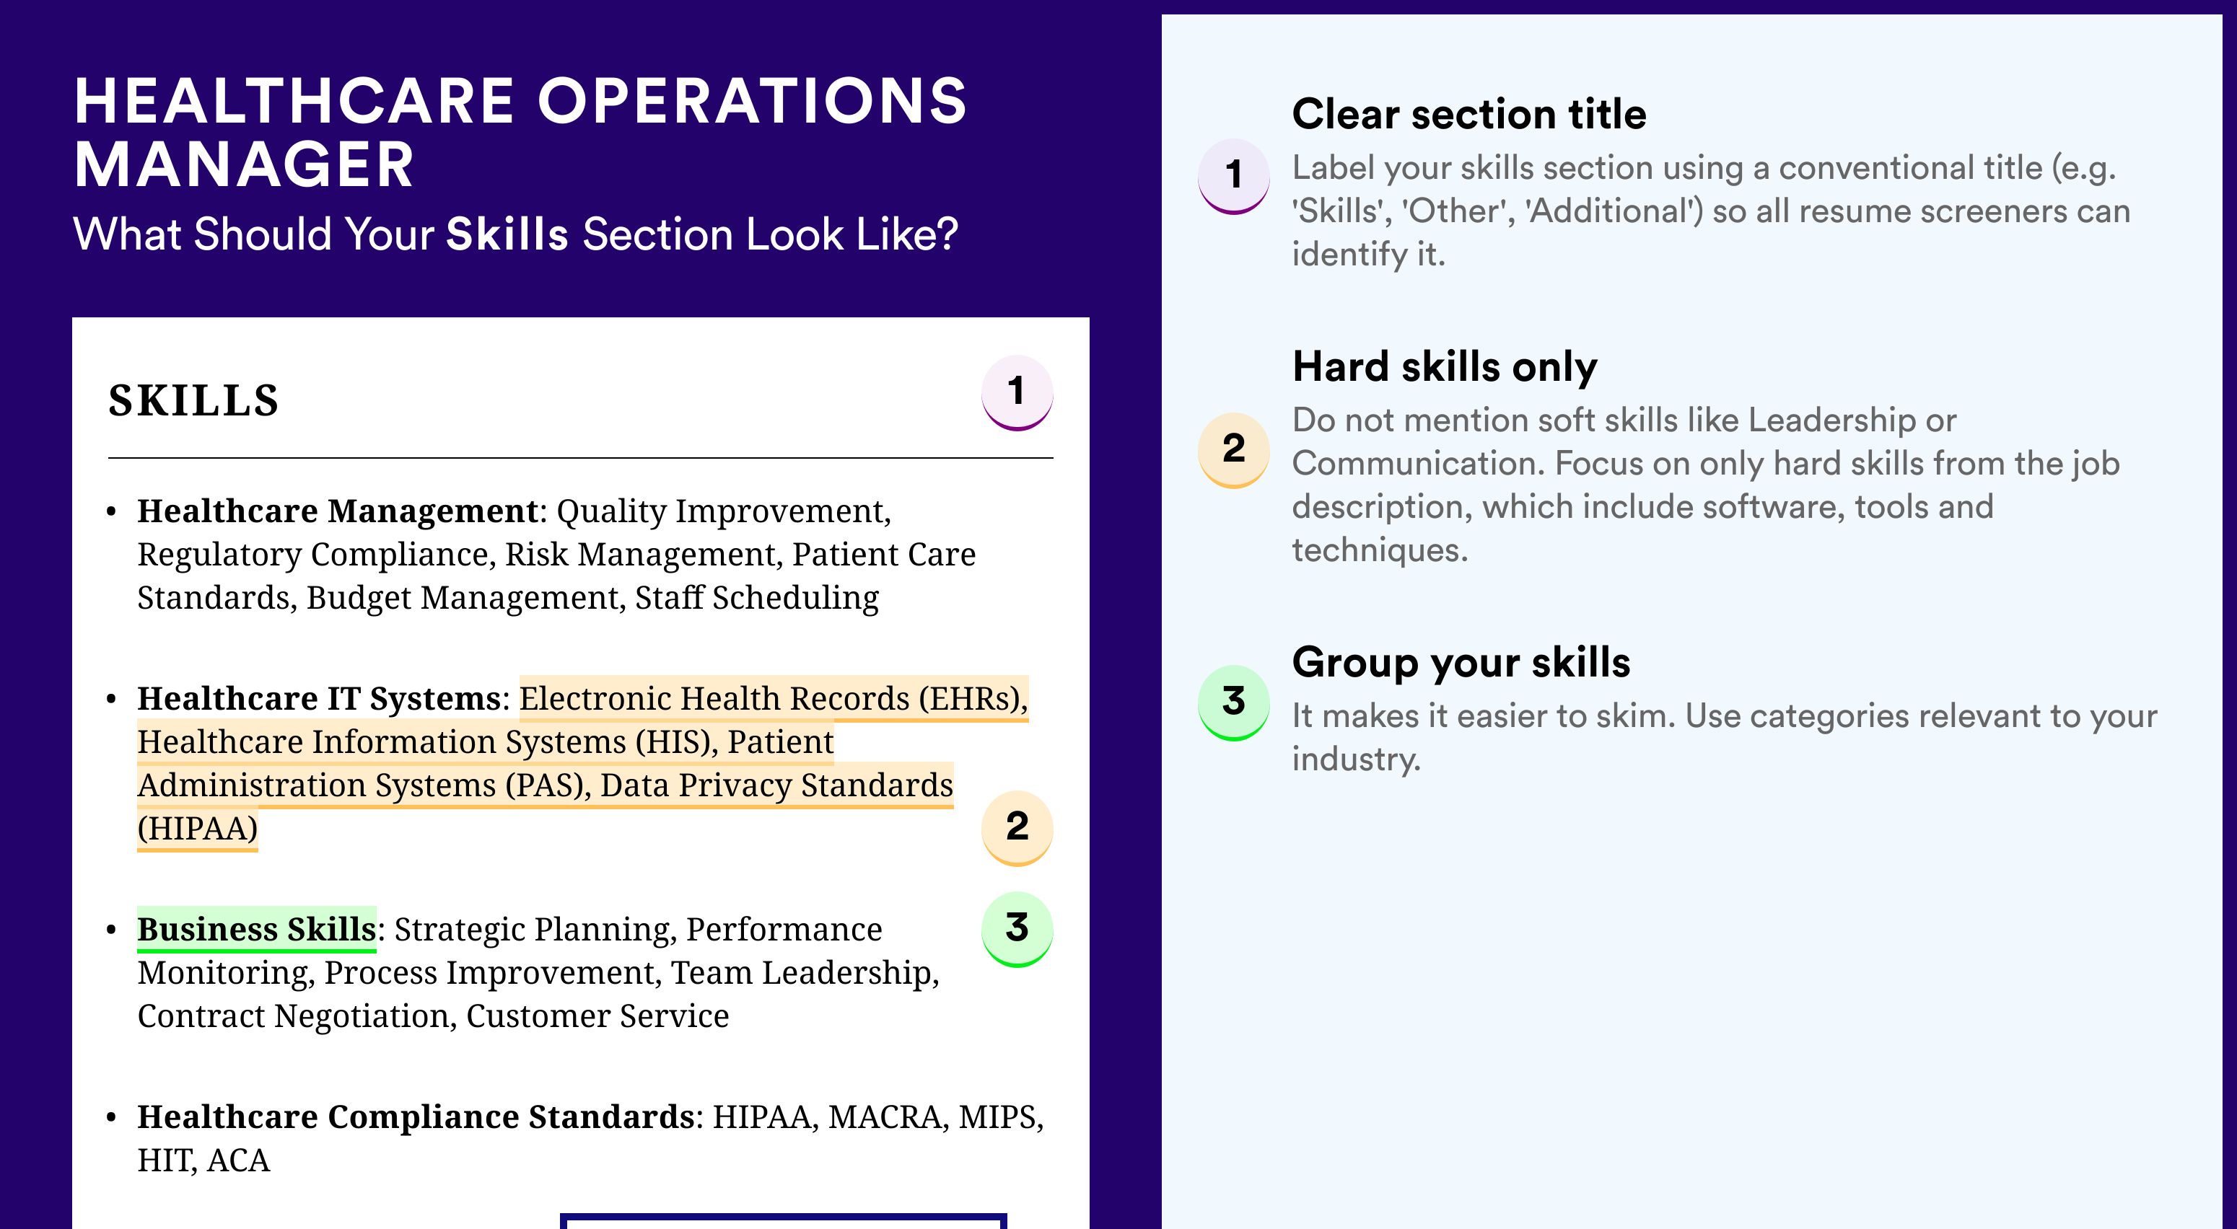Click the blue-bordered box at resume bottom

783,1221
